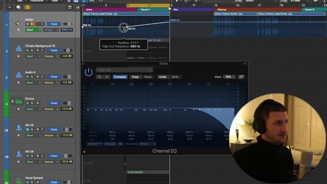The height and width of the screenshot is (184, 327).
Task: Unmute the Ad Lib track 28
Action: click(27, 129)
